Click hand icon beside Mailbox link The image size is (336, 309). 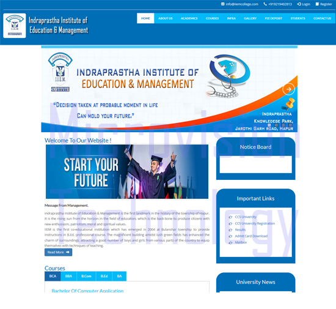click(230, 242)
